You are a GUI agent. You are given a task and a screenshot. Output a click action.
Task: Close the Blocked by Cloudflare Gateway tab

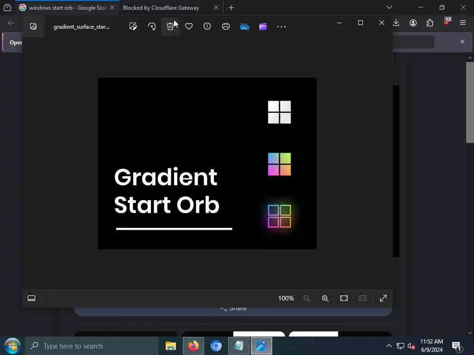click(x=216, y=7)
